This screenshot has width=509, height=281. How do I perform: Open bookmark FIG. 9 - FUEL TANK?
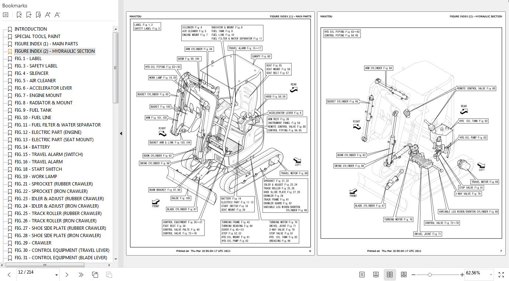point(33,110)
